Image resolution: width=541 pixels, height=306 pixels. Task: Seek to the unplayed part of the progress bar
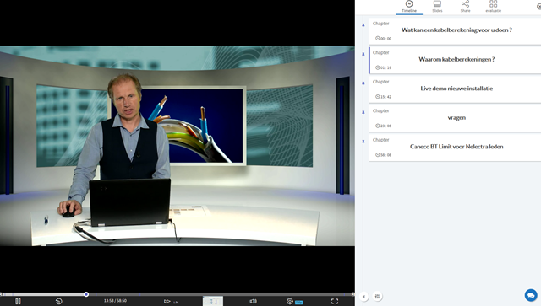tap(219, 294)
